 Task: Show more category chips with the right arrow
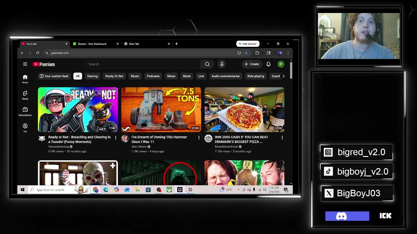283,76
